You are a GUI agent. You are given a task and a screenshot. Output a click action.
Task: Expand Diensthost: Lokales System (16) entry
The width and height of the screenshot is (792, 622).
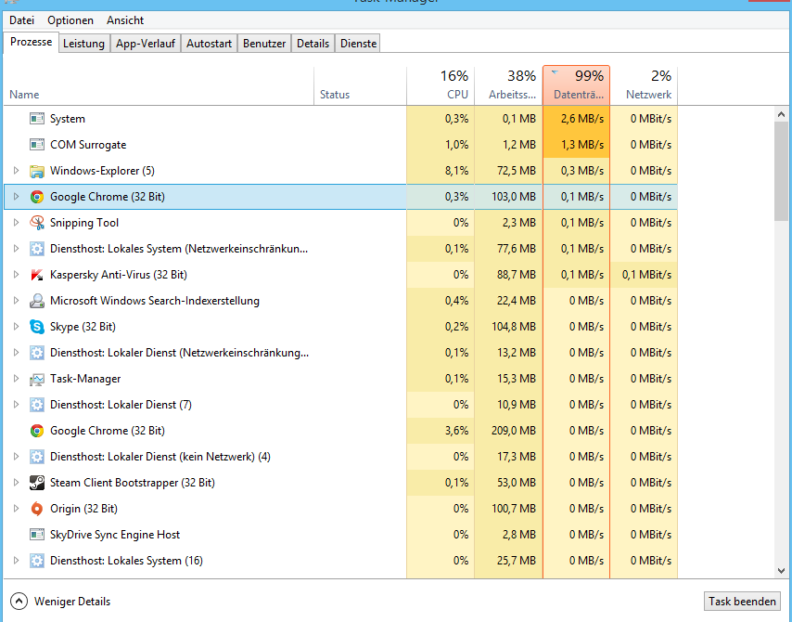coord(16,561)
